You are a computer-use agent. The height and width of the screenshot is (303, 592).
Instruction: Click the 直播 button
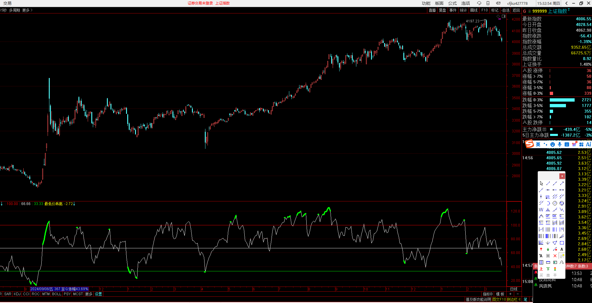(x=432, y=10)
